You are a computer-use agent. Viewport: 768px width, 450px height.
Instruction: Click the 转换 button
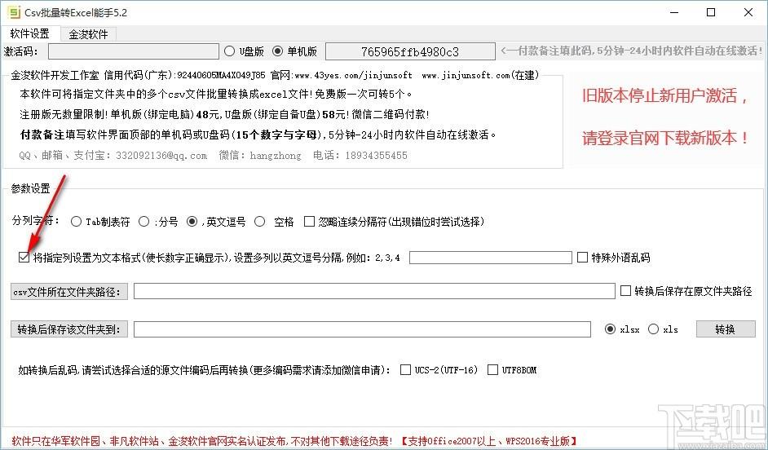(725, 329)
